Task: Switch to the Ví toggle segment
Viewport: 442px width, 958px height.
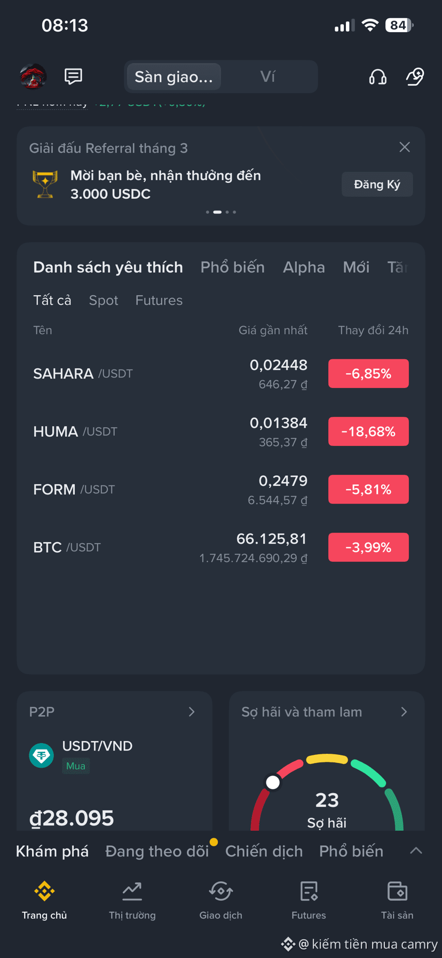Action: pos(268,76)
